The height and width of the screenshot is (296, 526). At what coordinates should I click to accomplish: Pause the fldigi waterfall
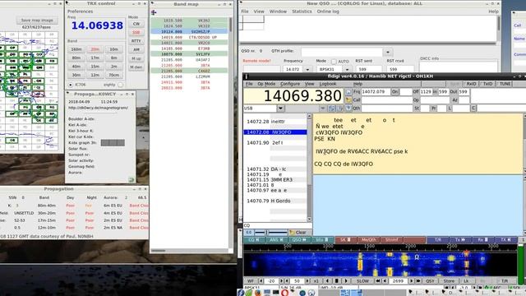click(x=337, y=281)
